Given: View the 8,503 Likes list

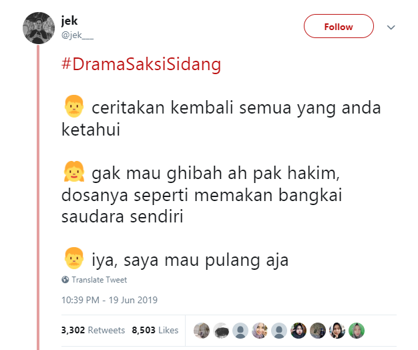Looking at the screenshot, I should click(x=155, y=330).
